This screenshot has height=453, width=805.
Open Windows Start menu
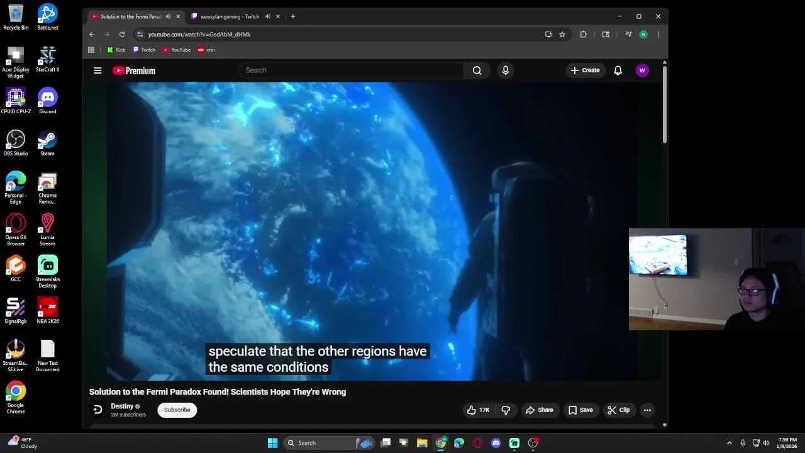[x=272, y=443]
